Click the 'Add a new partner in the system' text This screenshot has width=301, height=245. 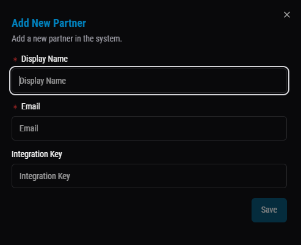67,38
